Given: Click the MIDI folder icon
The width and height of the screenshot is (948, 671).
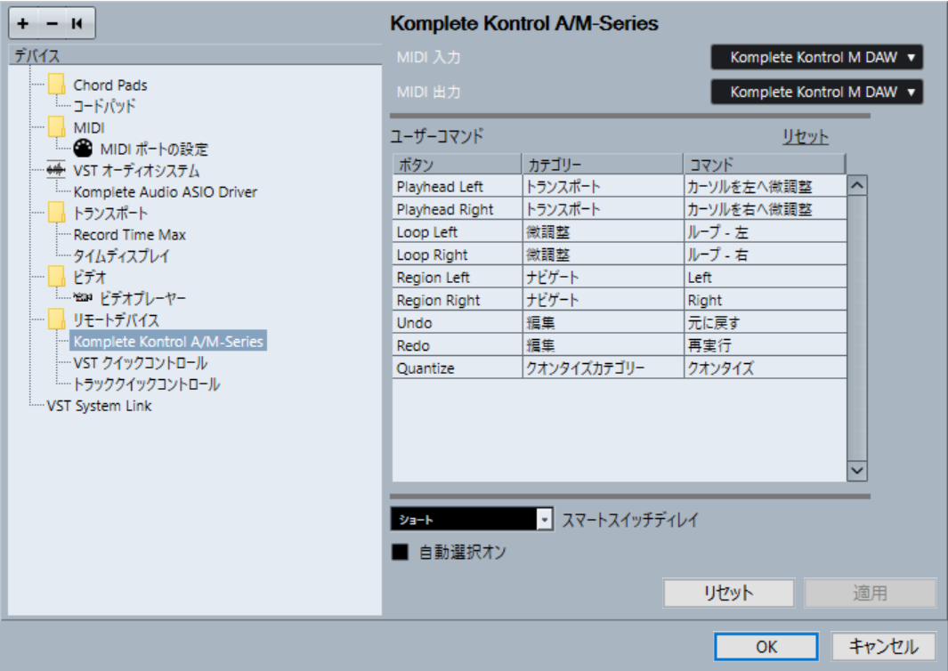Looking at the screenshot, I should (56, 127).
